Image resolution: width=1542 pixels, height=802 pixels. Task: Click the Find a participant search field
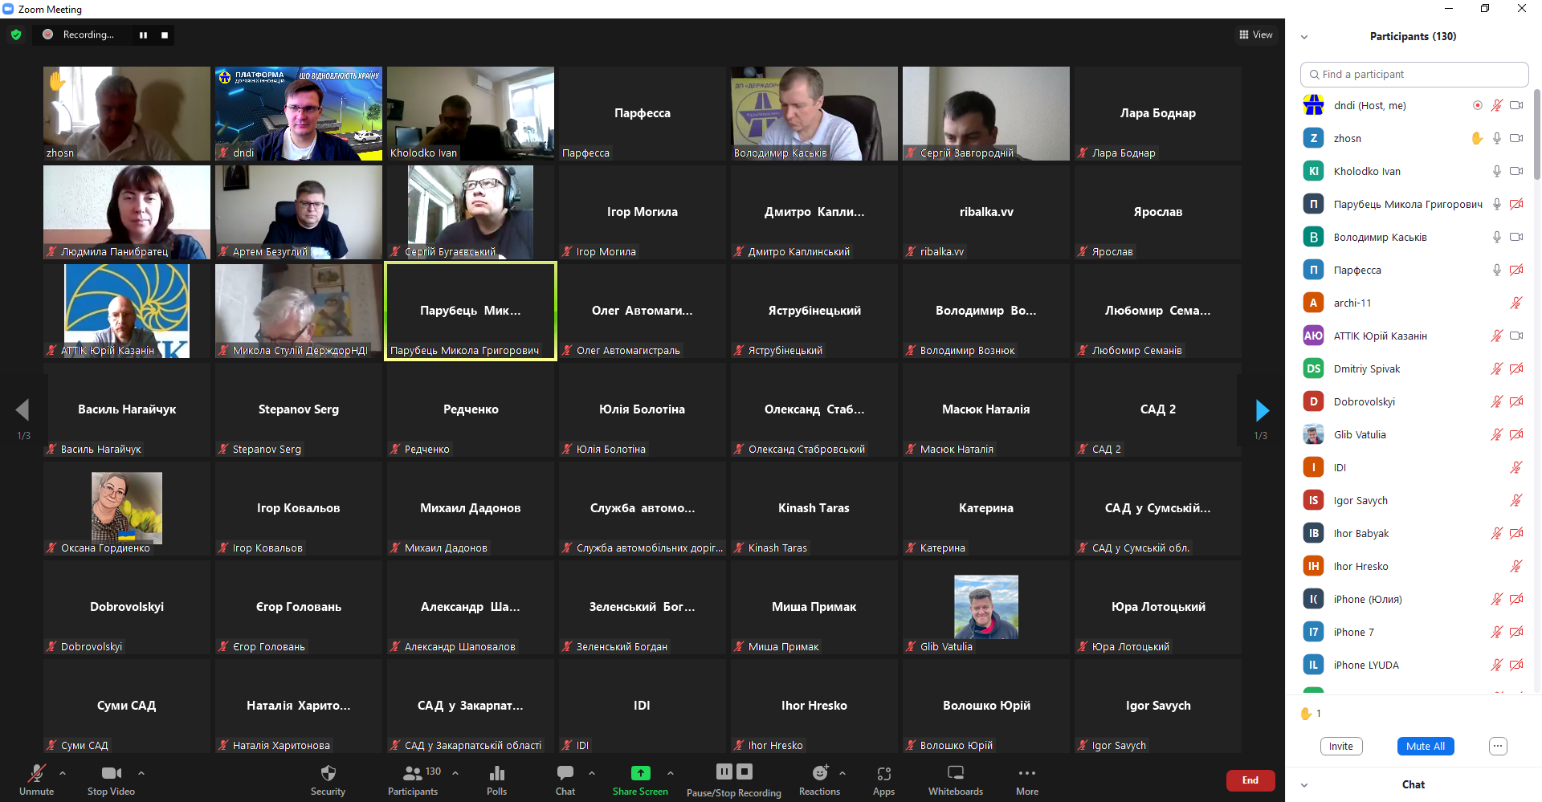[x=1413, y=75]
